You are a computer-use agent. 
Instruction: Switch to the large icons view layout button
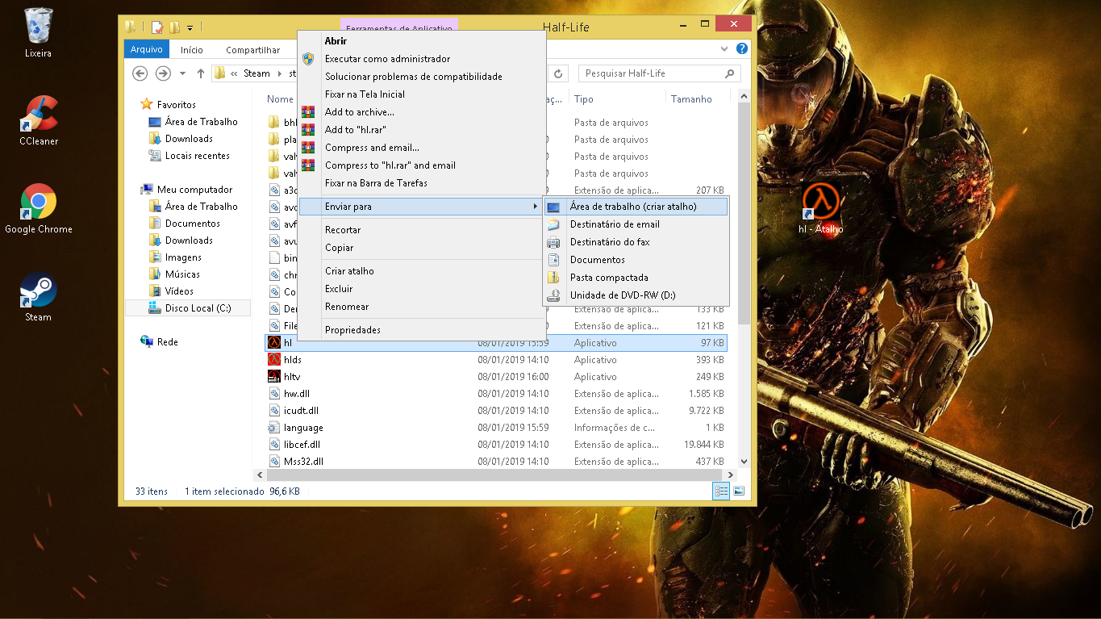pos(738,491)
